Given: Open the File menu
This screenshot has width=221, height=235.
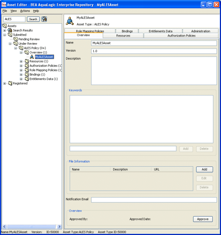Looking at the screenshot, I should click(5, 11).
